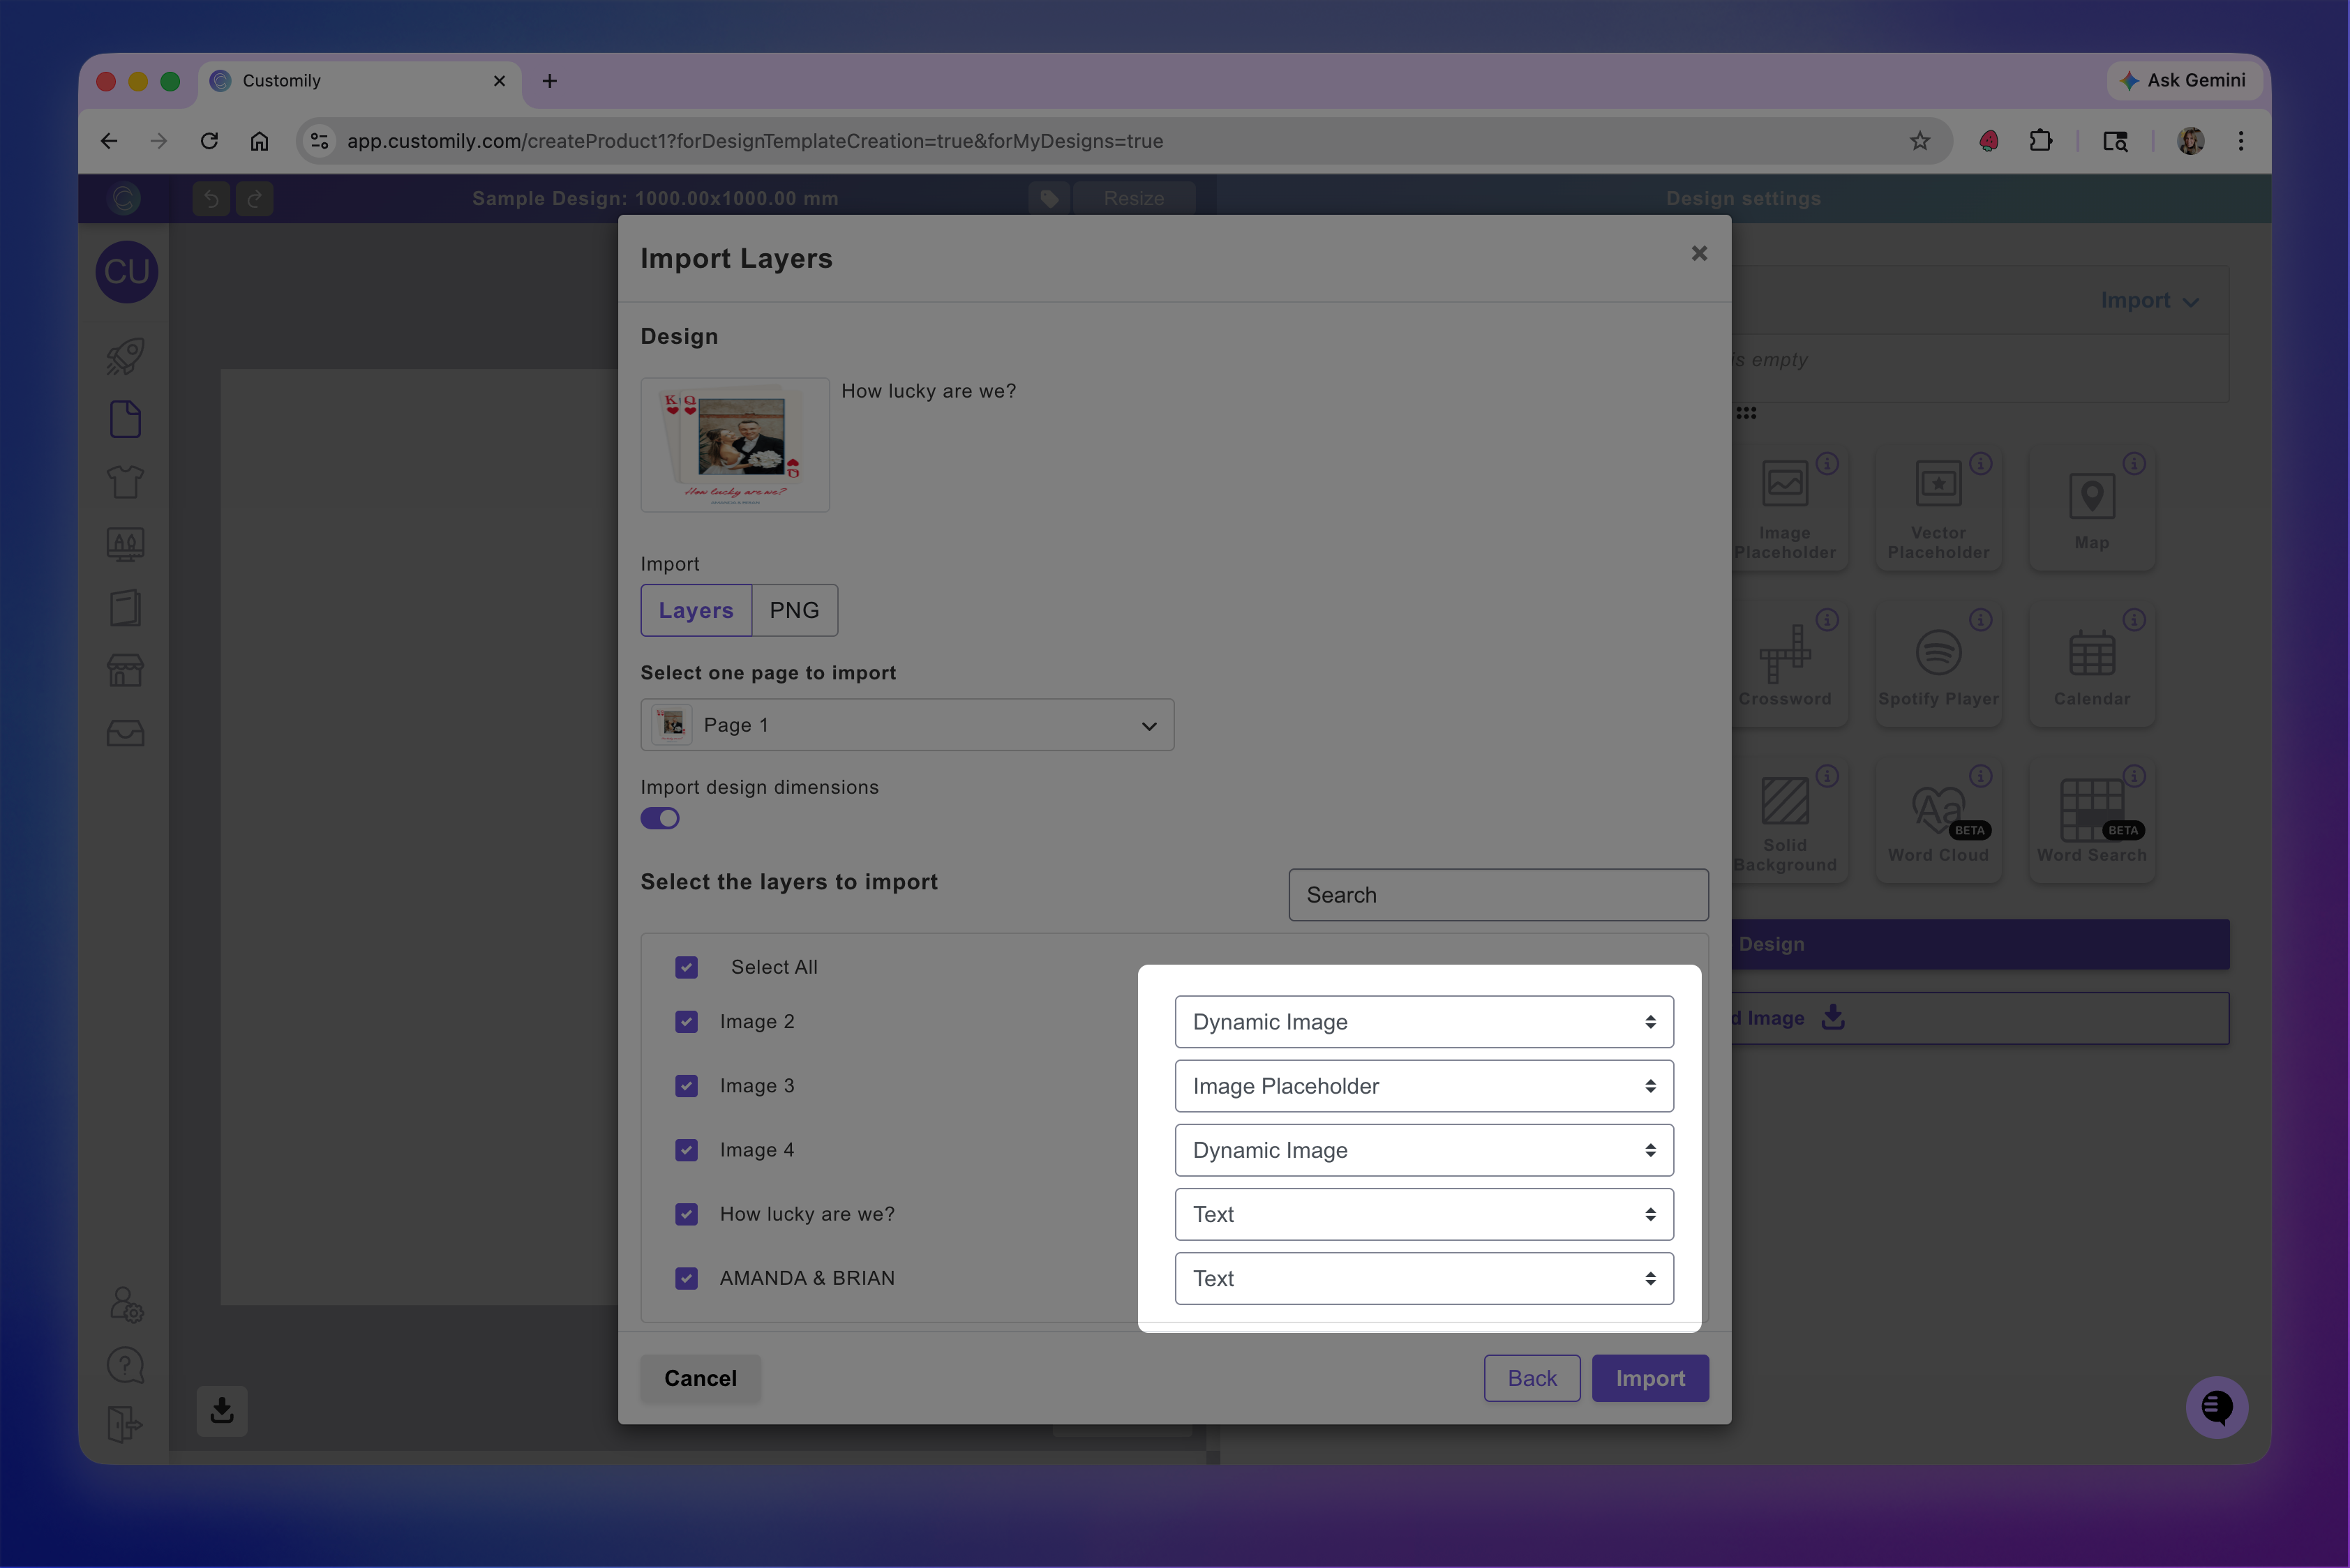Select the PNG import tab
2350x1568 pixels.
(x=794, y=610)
